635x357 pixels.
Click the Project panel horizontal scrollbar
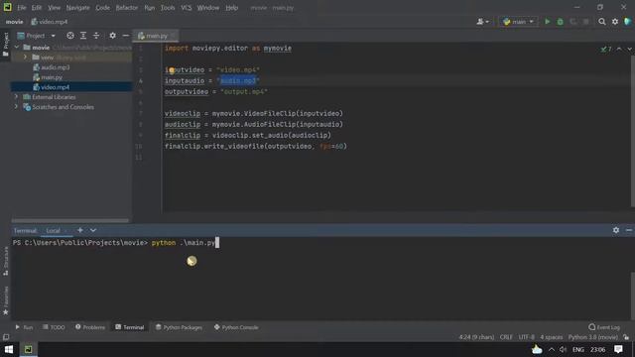(x=70, y=220)
